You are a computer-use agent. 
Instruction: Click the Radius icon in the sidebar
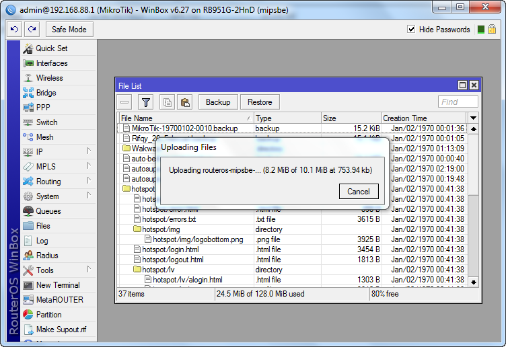tap(28, 256)
